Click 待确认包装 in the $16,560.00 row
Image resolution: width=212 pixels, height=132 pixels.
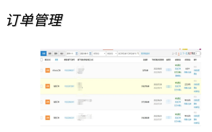point(188,119)
